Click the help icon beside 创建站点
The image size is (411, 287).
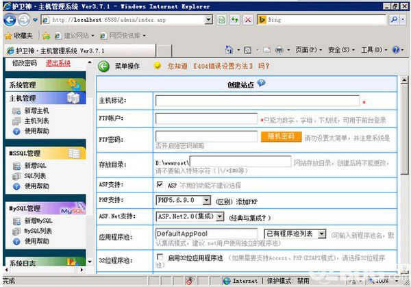[x=262, y=83]
